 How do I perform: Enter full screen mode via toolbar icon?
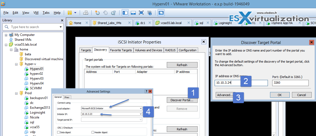141,13
